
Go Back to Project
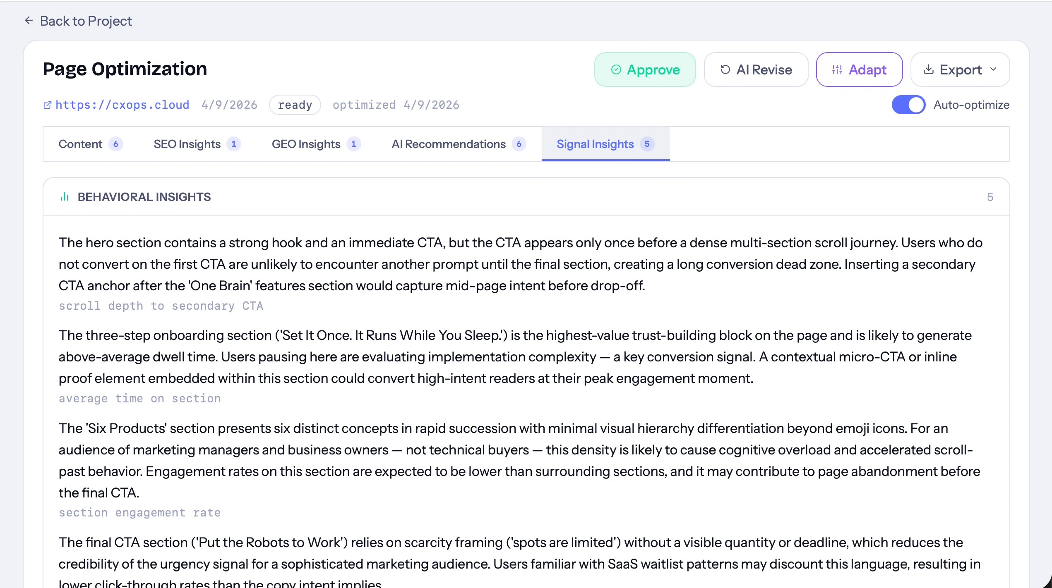78,21
